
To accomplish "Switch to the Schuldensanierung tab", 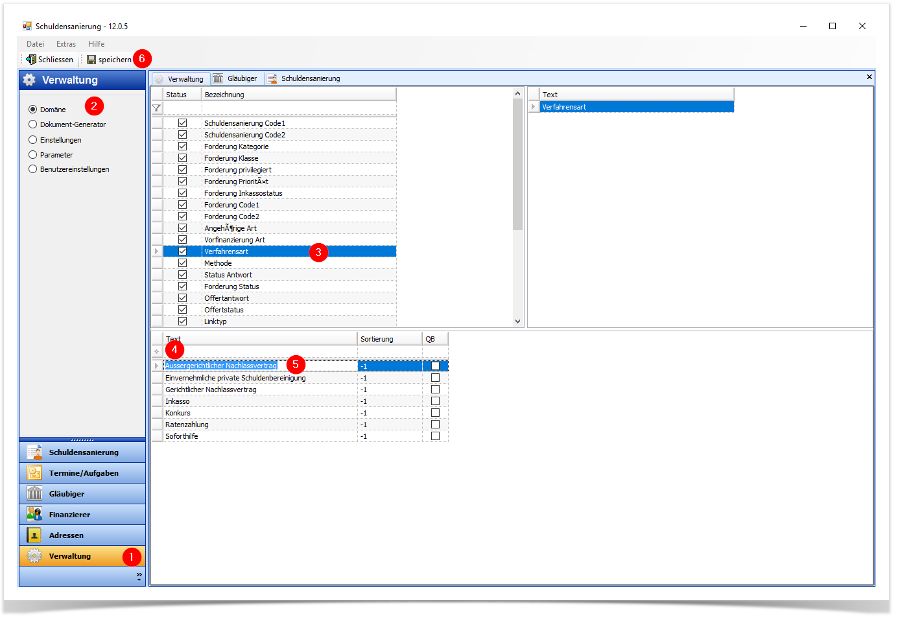I will [304, 78].
